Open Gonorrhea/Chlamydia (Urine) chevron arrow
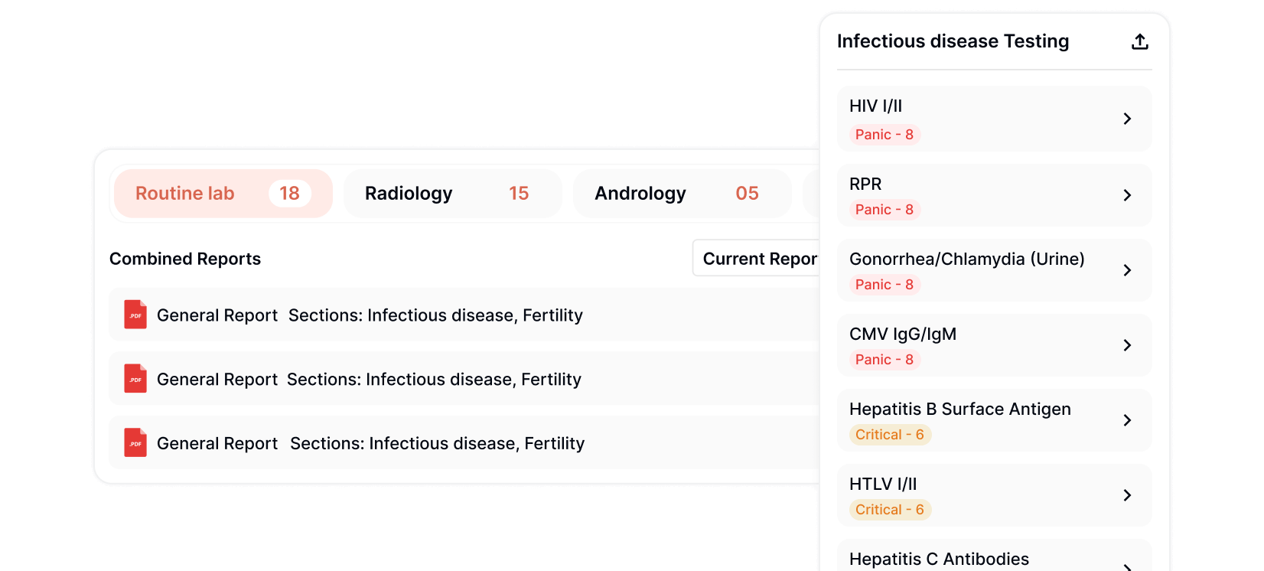1264x571 pixels. point(1127,270)
